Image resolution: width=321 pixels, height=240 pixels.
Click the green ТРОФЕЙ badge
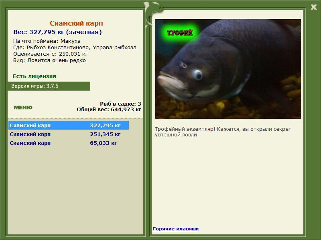tap(180, 33)
